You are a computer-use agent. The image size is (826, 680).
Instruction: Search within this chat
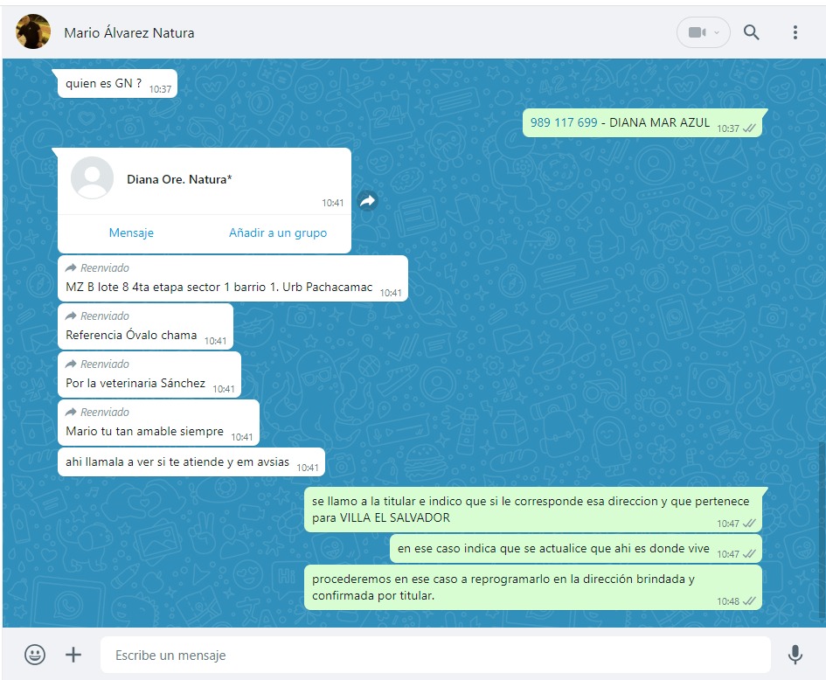752,32
